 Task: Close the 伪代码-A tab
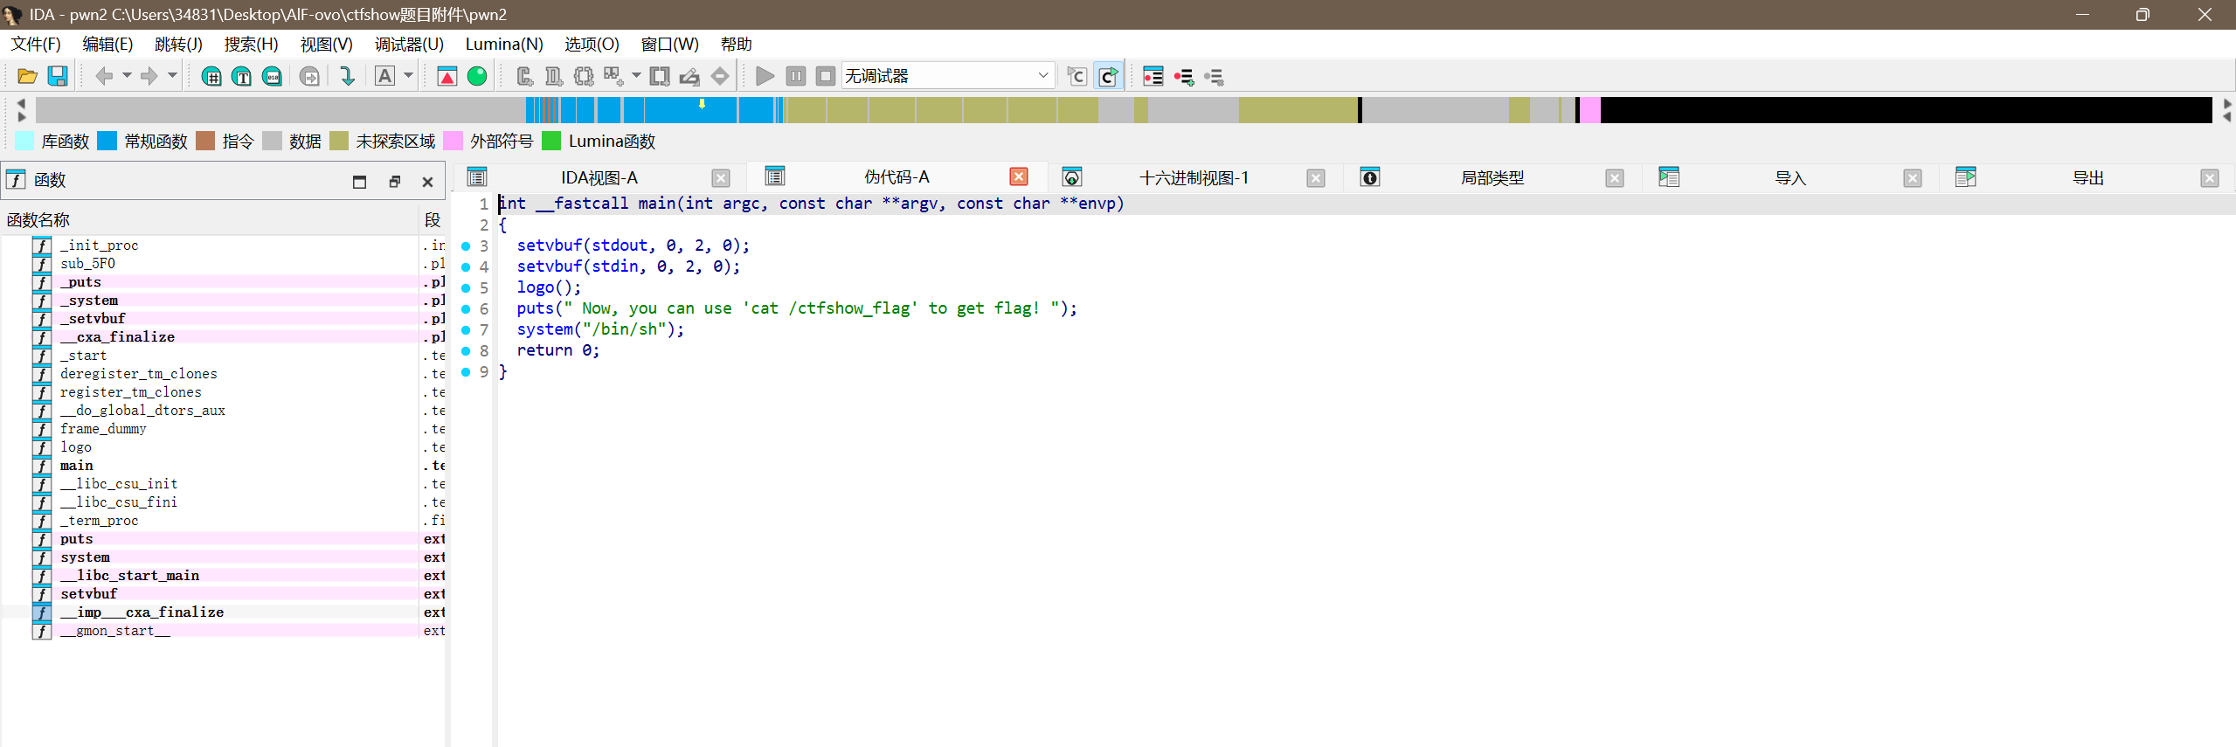[x=1018, y=177]
